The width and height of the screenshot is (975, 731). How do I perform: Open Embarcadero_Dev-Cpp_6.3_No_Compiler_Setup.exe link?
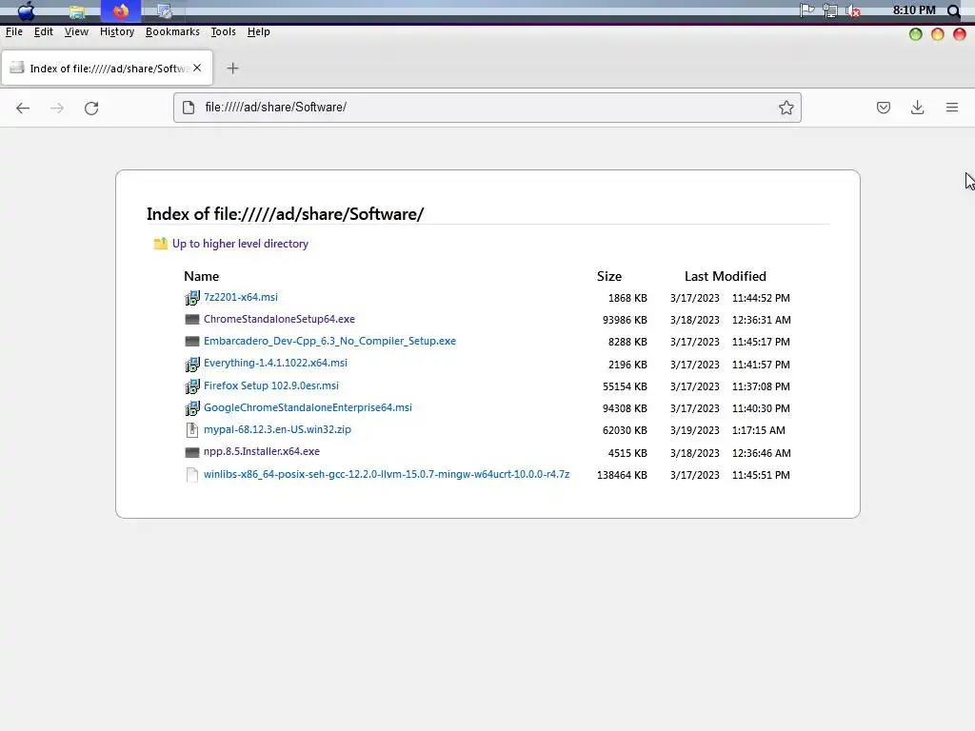click(329, 341)
